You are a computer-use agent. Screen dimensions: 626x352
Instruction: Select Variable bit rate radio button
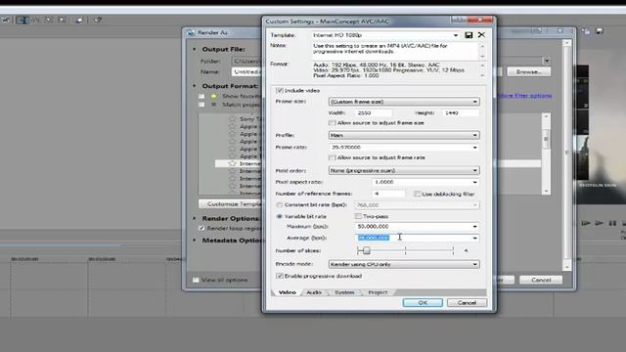point(280,216)
